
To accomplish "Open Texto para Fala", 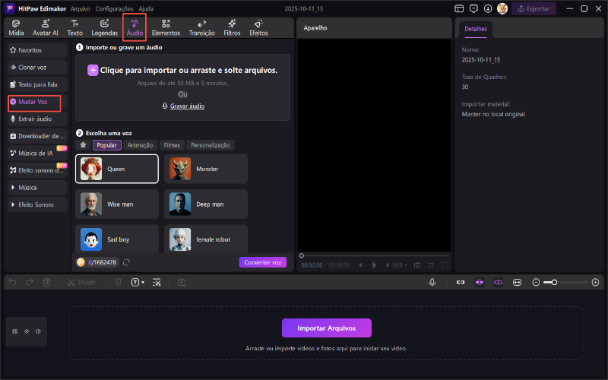I will click(37, 84).
